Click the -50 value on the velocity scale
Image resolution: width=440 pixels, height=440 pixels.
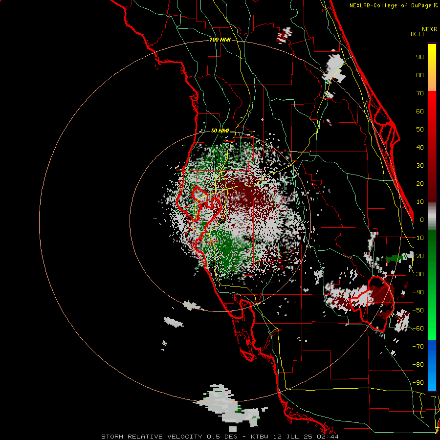pos(418,310)
